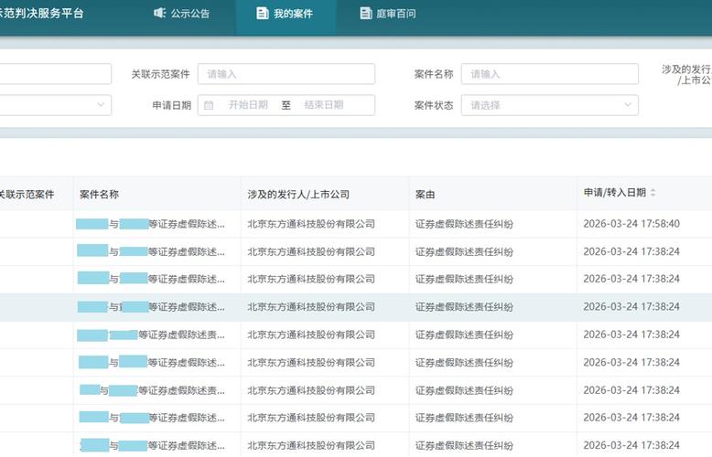712x457 pixels.
Task: Click the calendar icon in 申请日期
Action: click(209, 105)
